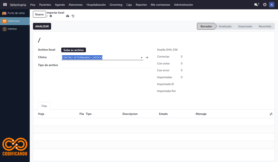Sort by the Mensaje column header

(x=201, y=114)
